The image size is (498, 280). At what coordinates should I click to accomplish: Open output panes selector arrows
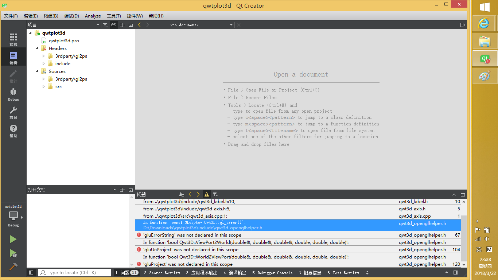367,273
